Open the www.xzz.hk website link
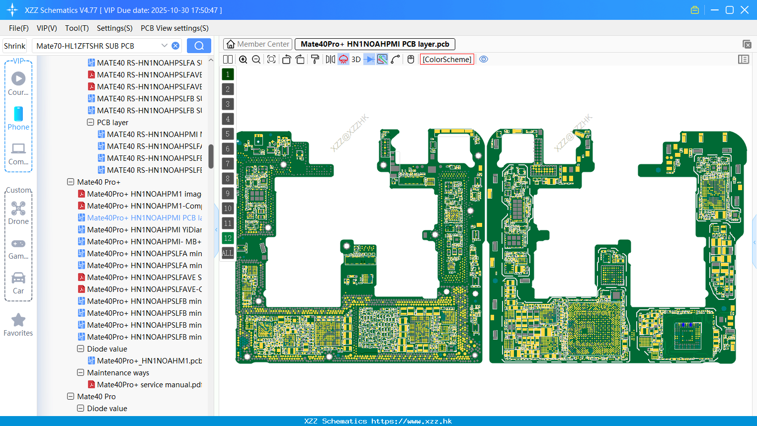757x426 pixels. [412, 421]
